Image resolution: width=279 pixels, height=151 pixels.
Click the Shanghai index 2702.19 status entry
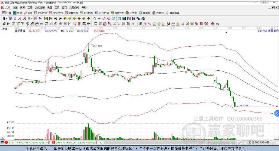pyautogui.click(x=28, y=143)
